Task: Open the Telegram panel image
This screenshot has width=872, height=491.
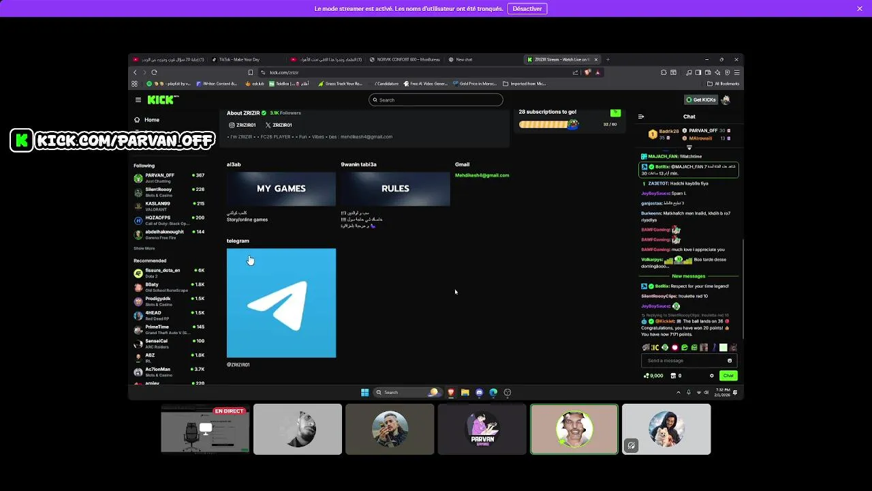Action: [281, 303]
